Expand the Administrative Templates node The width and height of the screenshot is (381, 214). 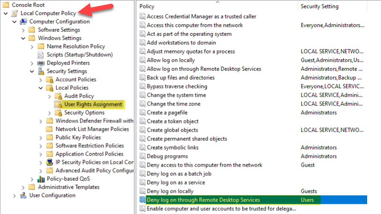(x=23, y=187)
